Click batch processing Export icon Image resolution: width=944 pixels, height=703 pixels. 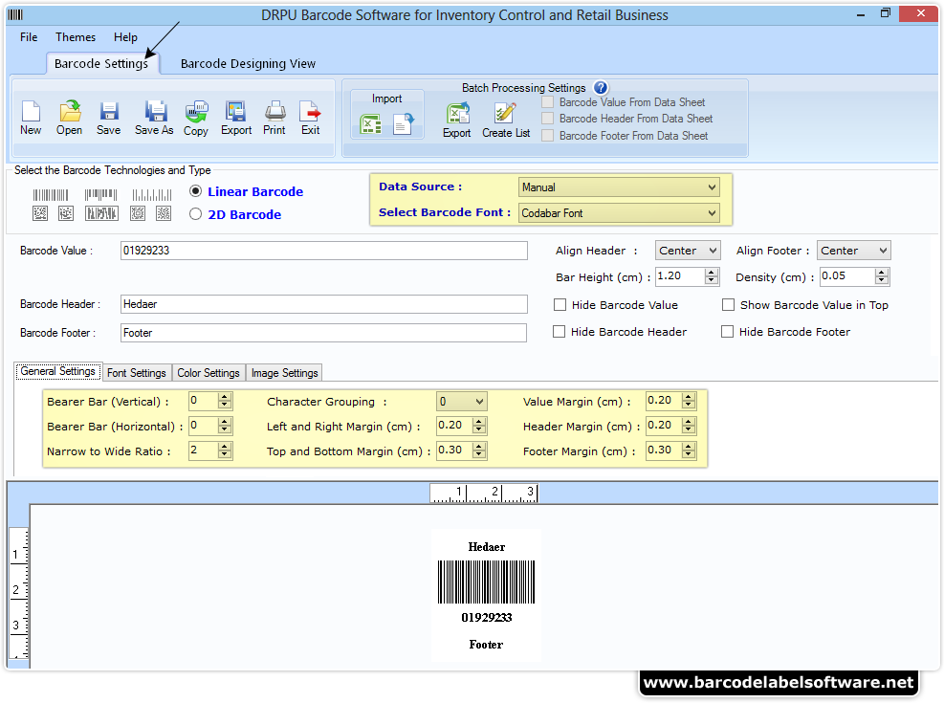457,113
